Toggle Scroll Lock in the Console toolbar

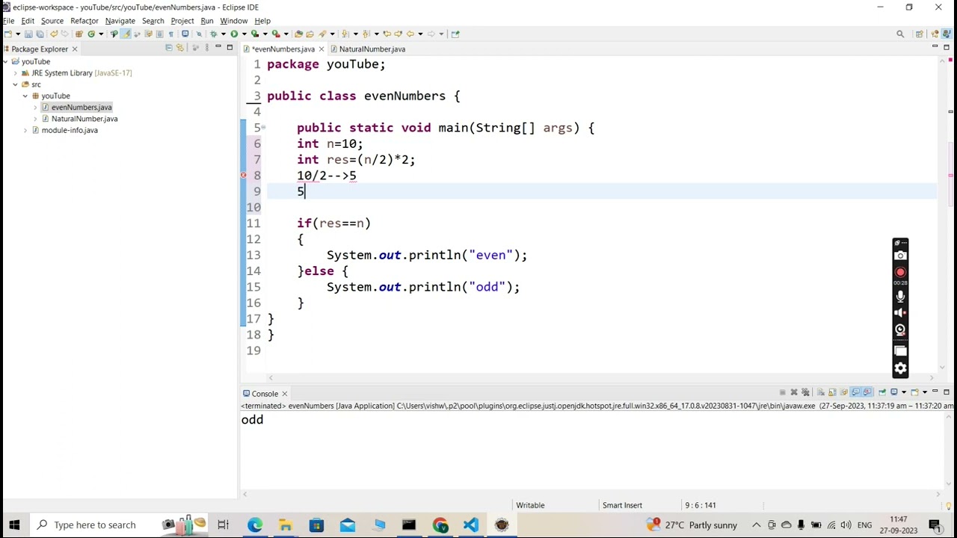[x=832, y=392]
